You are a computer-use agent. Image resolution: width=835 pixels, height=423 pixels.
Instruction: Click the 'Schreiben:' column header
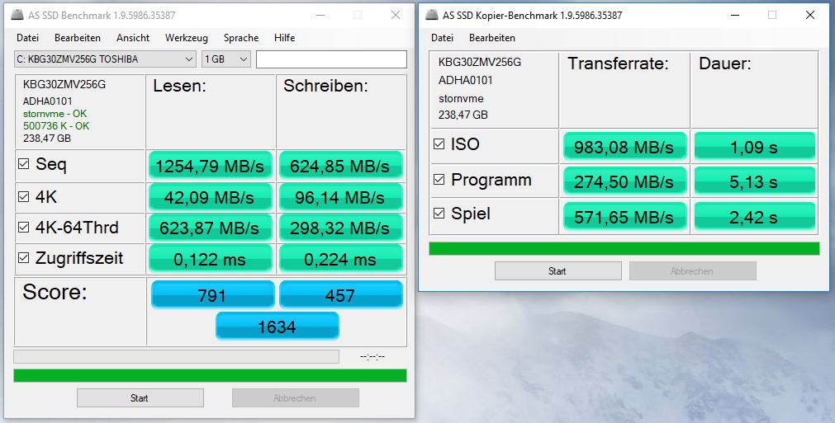click(325, 86)
